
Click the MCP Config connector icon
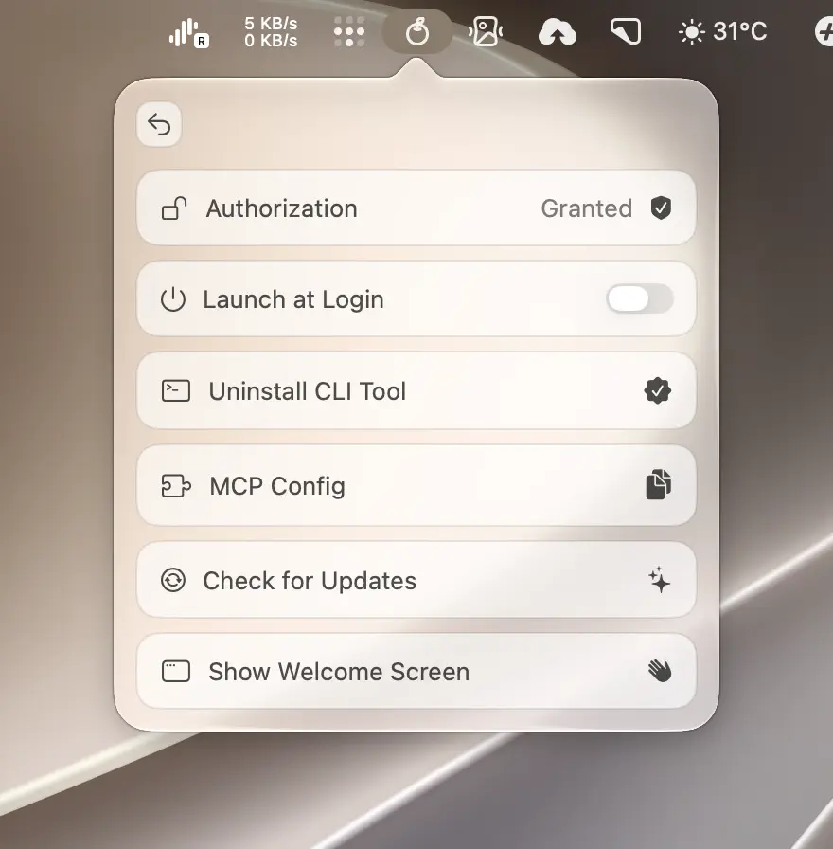click(x=176, y=486)
